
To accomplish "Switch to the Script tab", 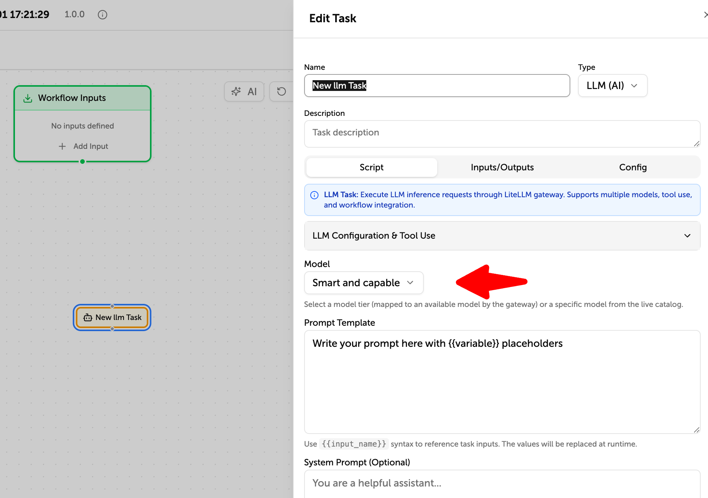I will [372, 167].
